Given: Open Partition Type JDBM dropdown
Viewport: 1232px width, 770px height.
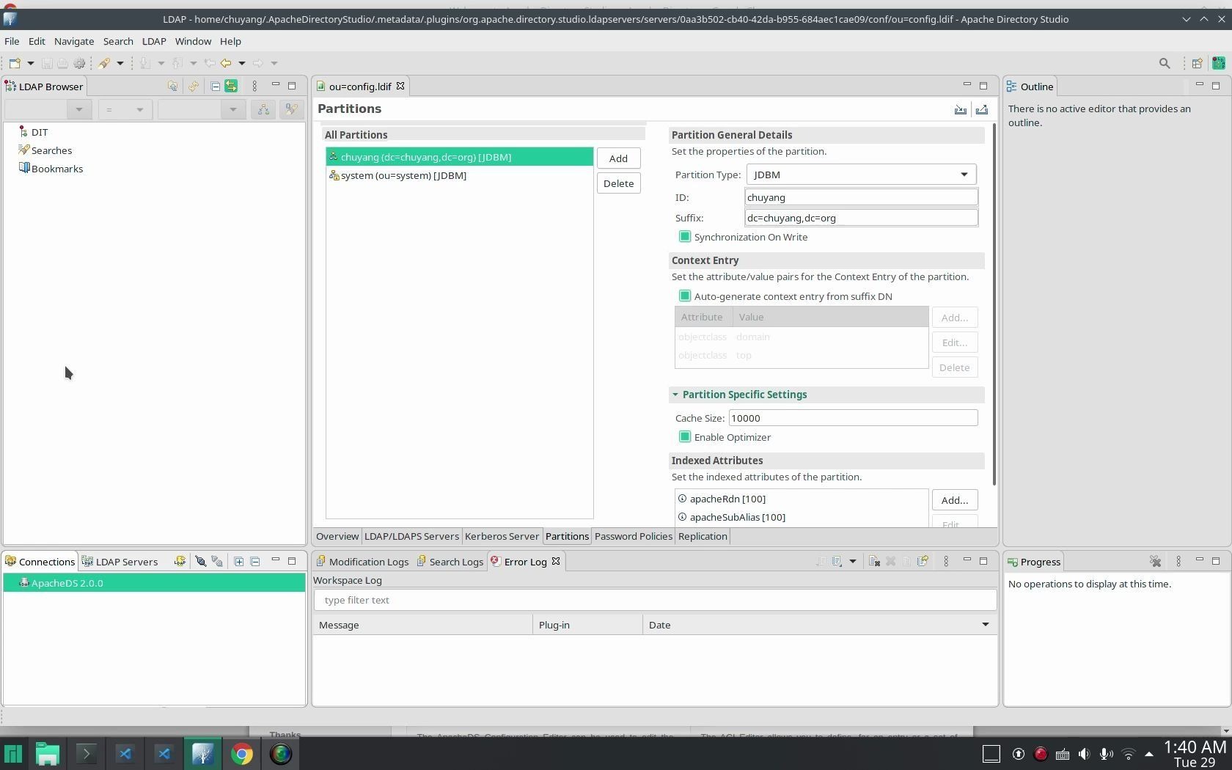Looking at the screenshot, I should click(x=861, y=175).
